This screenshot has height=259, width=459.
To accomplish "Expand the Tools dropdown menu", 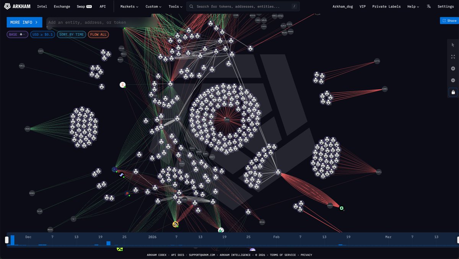I will click(176, 7).
